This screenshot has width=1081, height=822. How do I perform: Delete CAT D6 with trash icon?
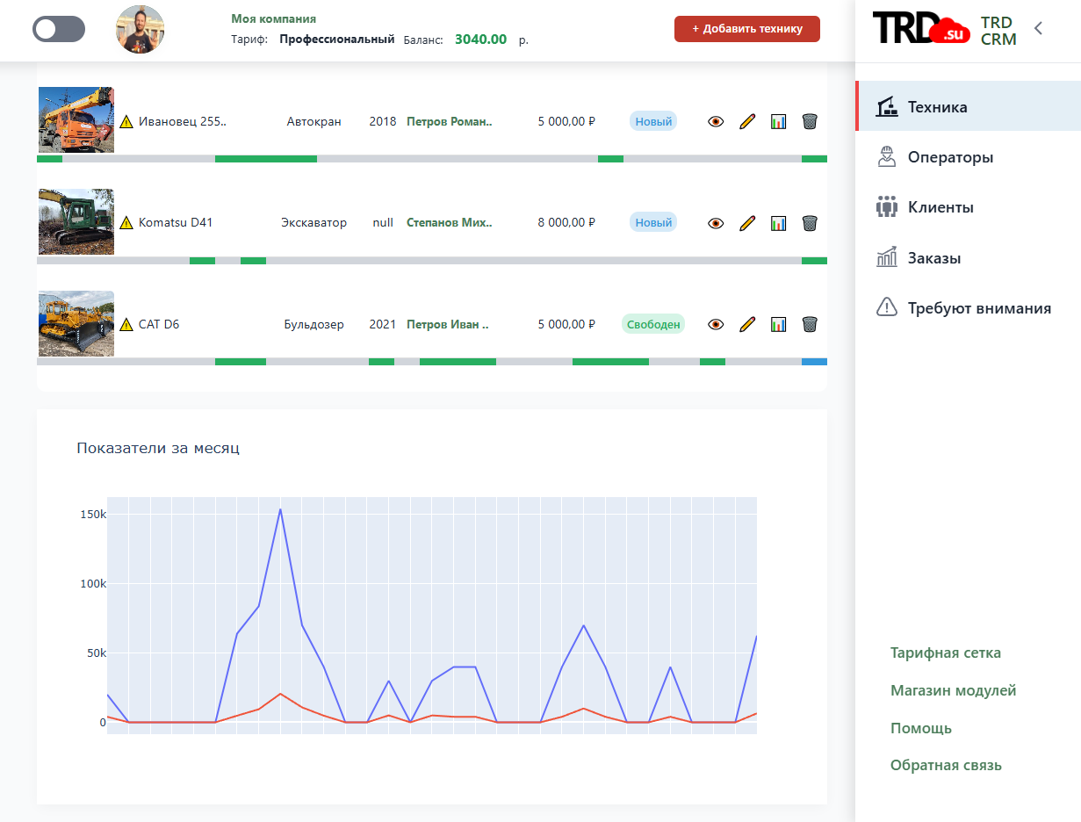click(810, 324)
